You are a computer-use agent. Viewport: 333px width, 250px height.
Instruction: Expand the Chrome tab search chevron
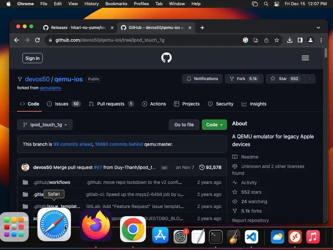[x=318, y=28]
